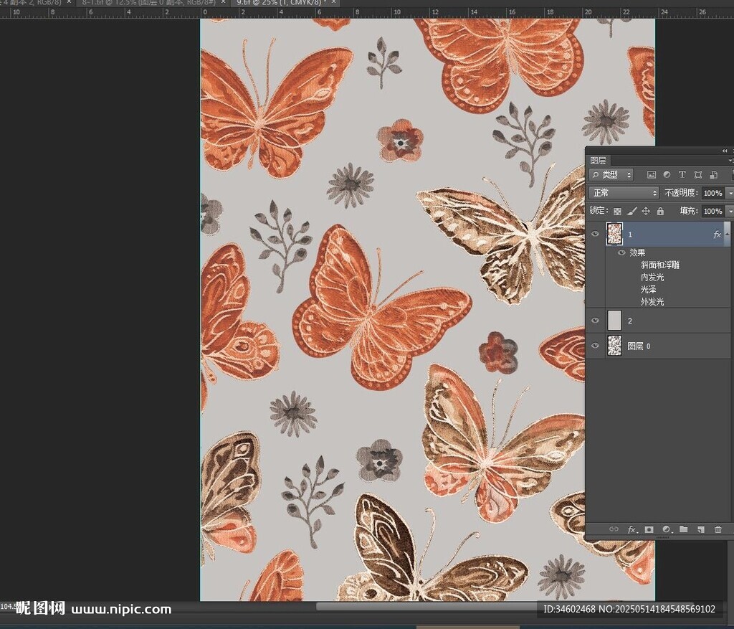Viewport: 734px width, 629px height.
Task: Open the 类型 layer filter dropdown
Action: (x=611, y=174)
